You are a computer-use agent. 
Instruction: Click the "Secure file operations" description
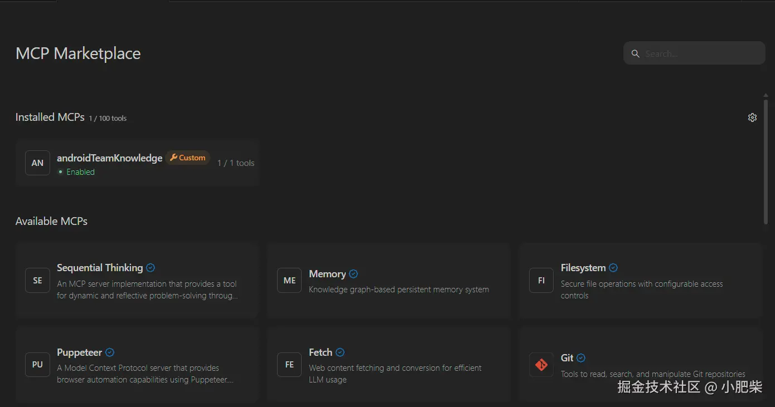pyautogui.click(x=642, y=290)
